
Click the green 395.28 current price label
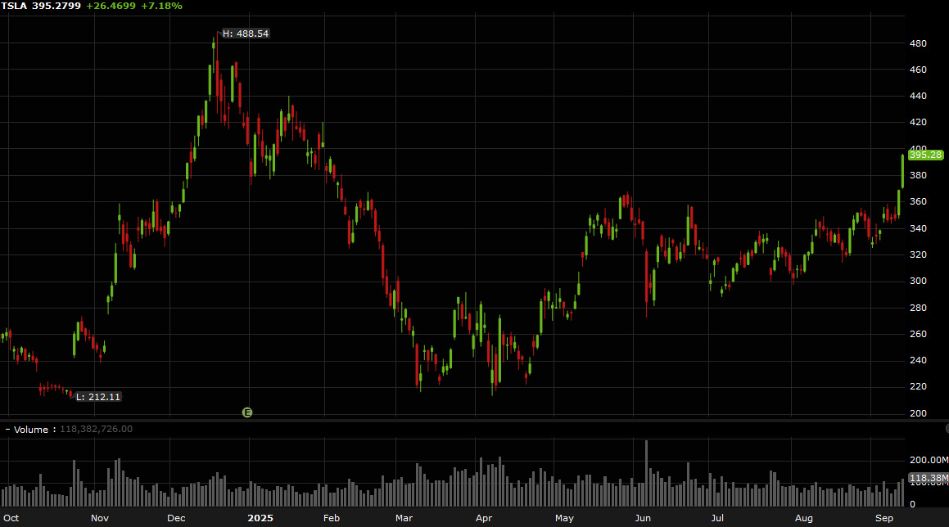(925, 155)
